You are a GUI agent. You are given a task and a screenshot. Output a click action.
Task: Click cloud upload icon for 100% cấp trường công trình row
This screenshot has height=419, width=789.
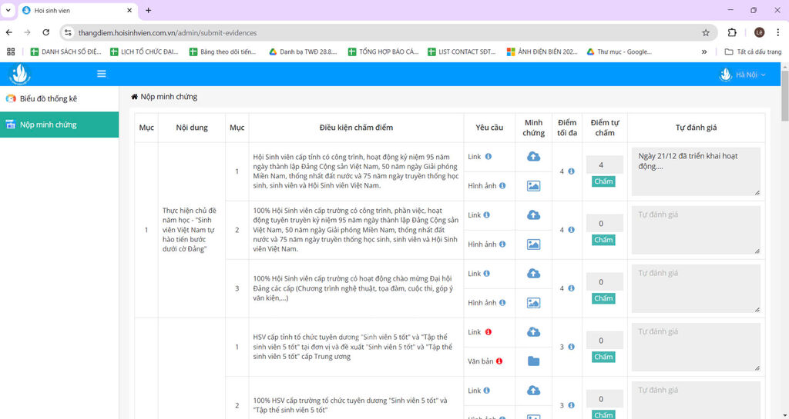click(533, 215)
